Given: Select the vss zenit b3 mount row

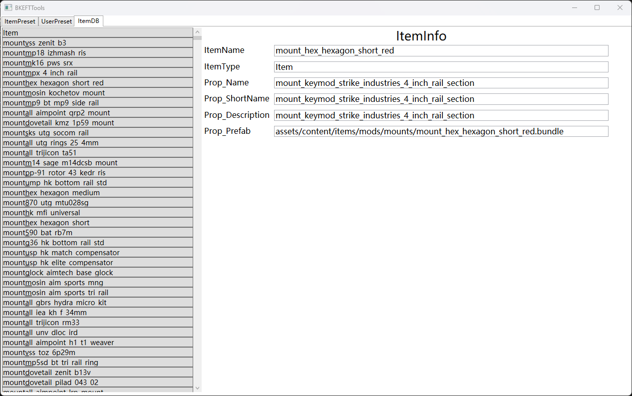Looking at the screenshot, I should pyautogui.click(x=97, y=43).
